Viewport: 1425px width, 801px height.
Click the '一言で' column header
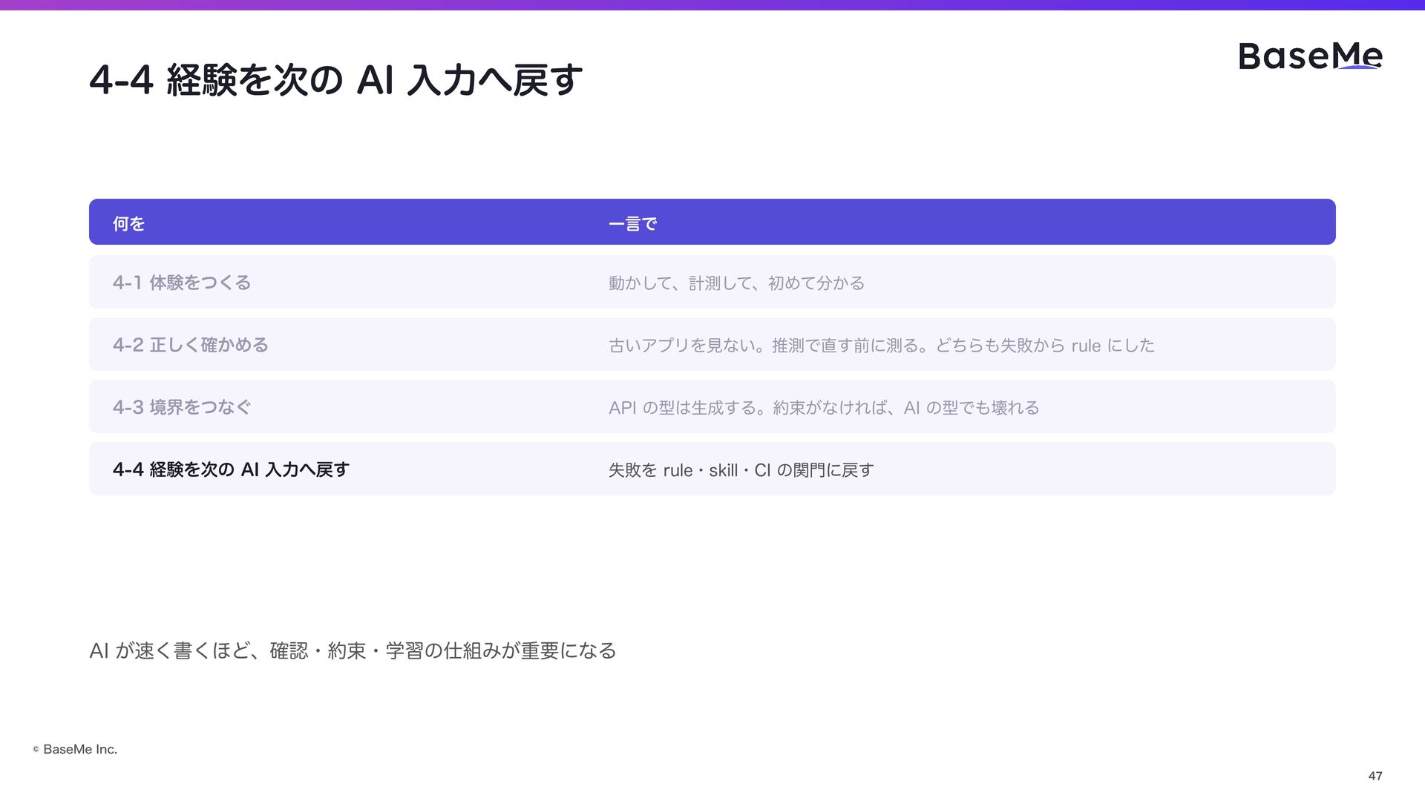632,223
